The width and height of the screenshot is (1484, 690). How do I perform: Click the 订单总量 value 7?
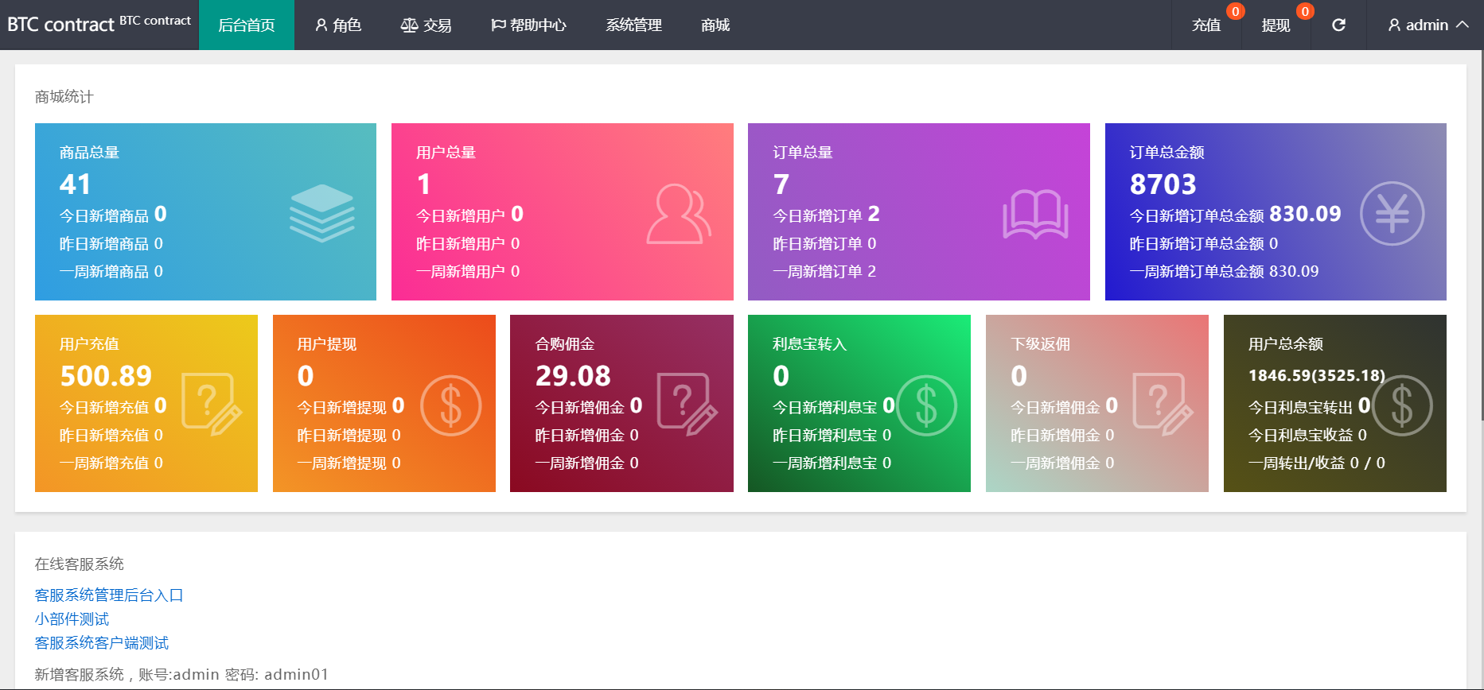coord(781,184)
